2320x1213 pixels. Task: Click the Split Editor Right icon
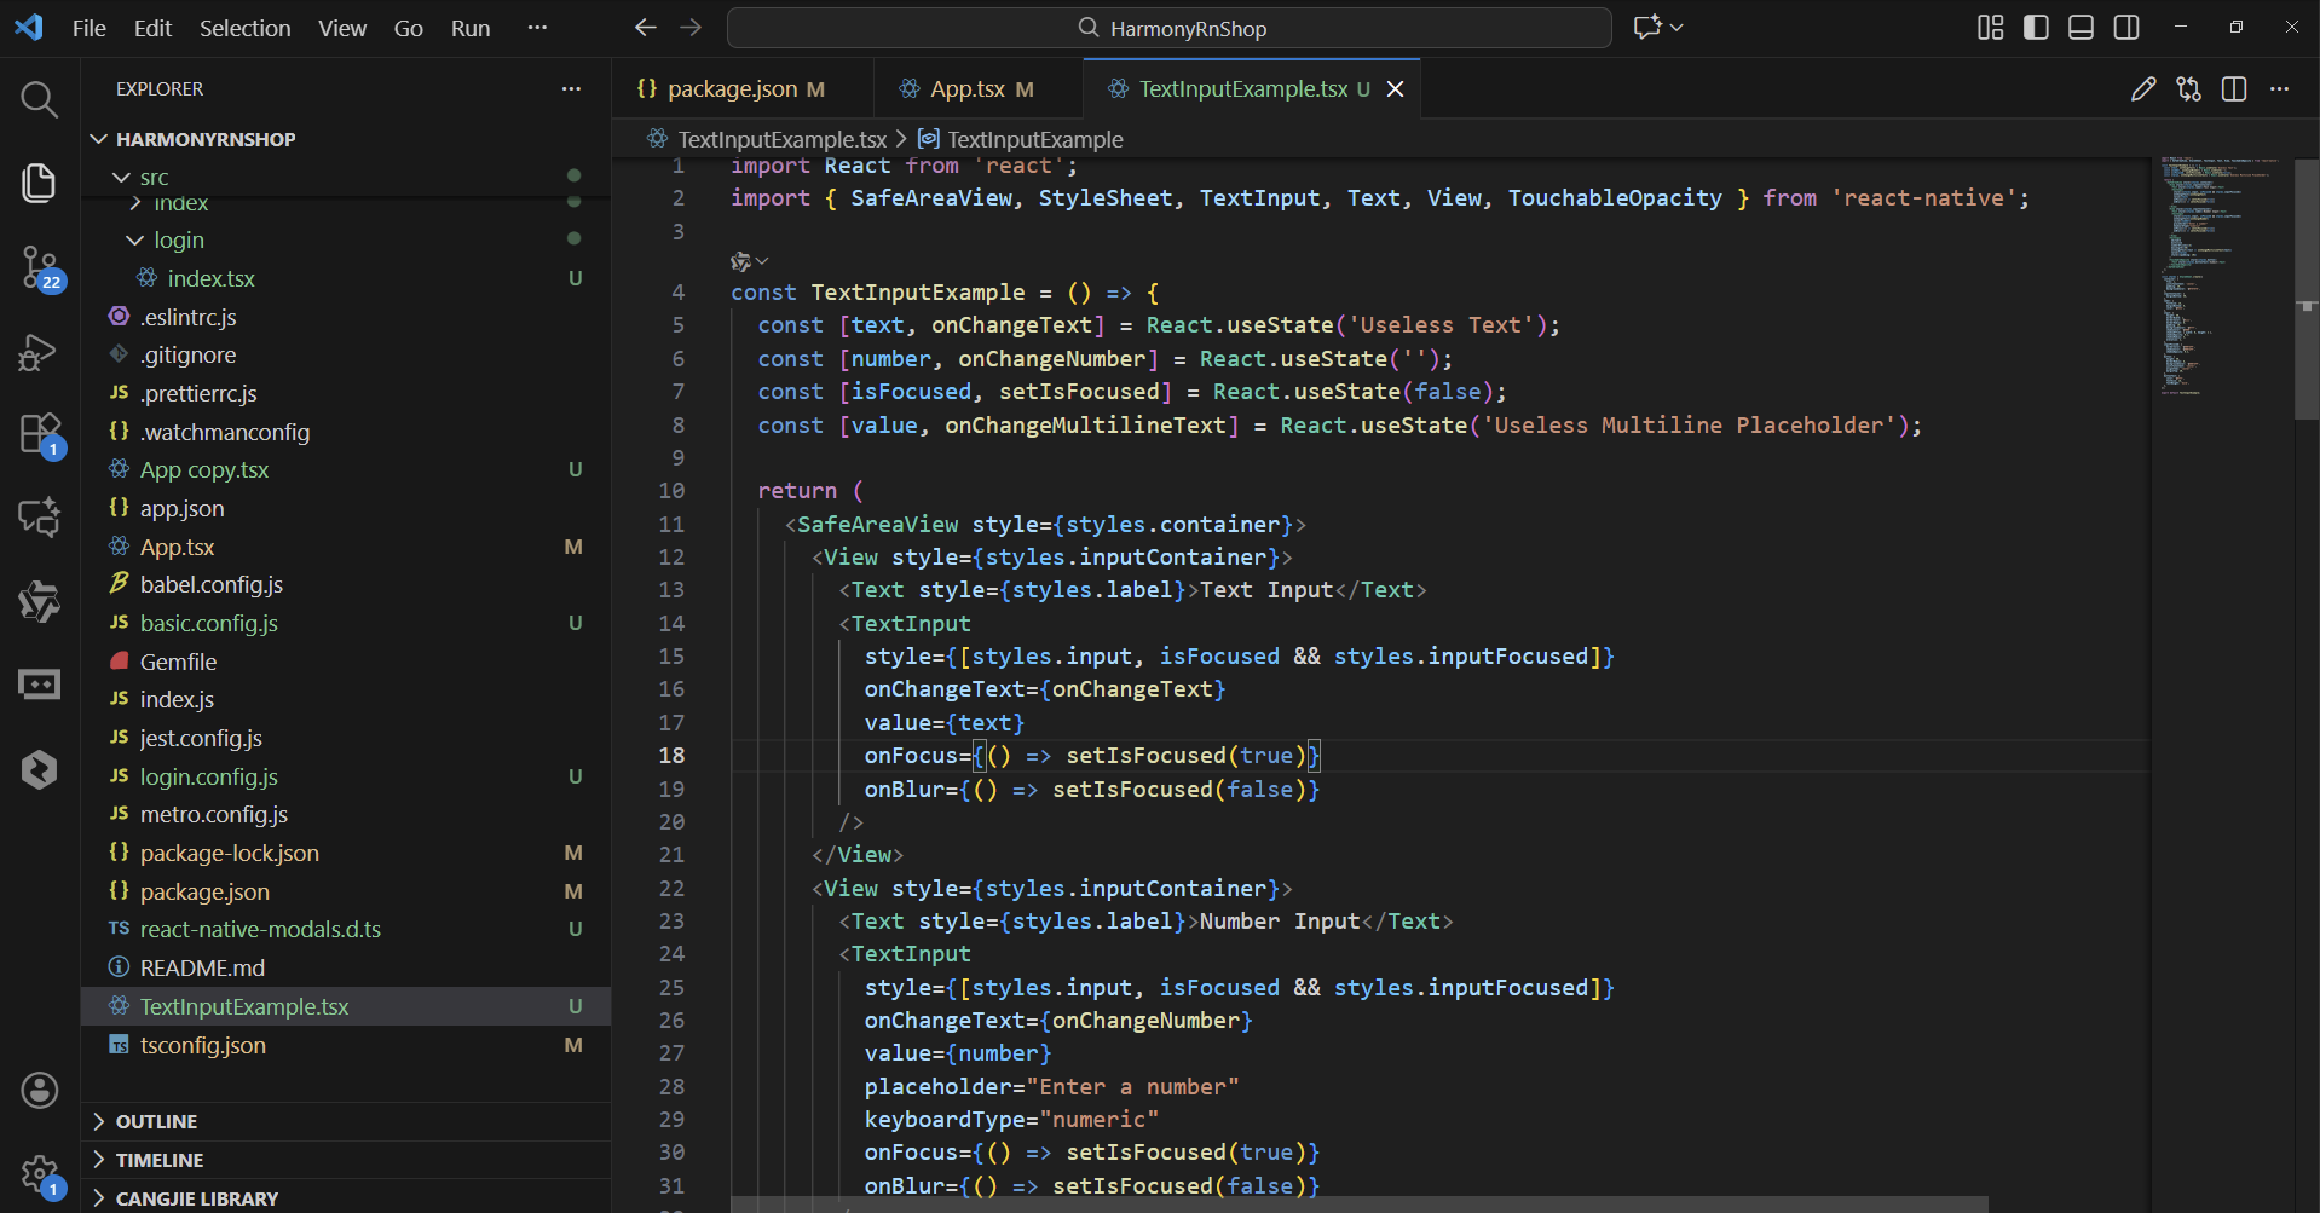coord(2234,89)
